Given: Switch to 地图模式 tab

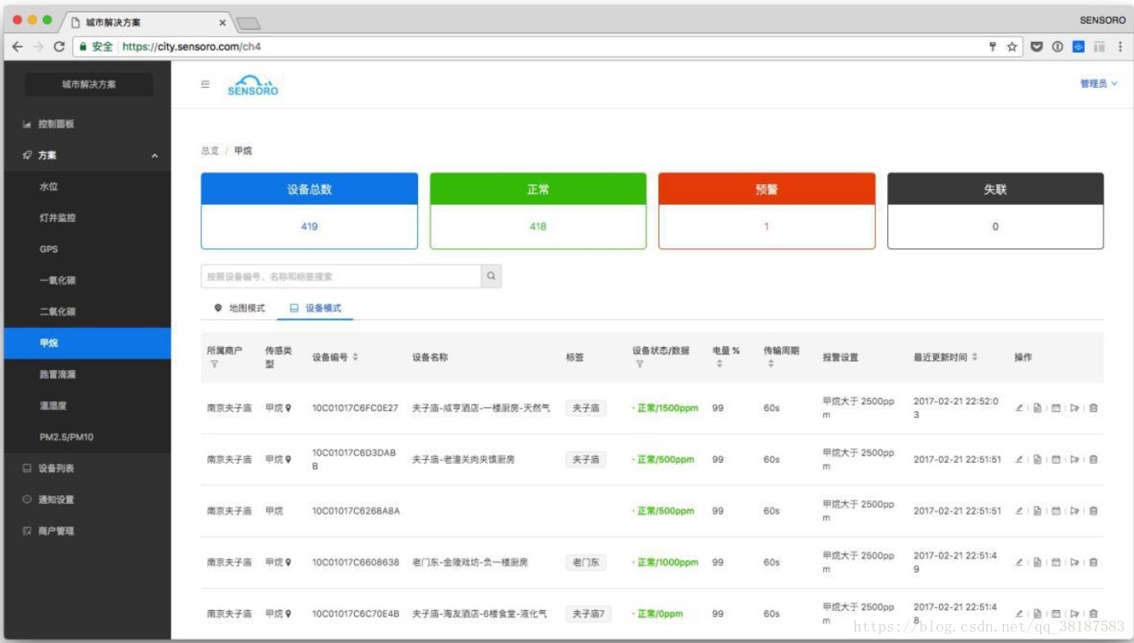Looking at the screenshot, I should pyautogui.click(x=239, y=308).
